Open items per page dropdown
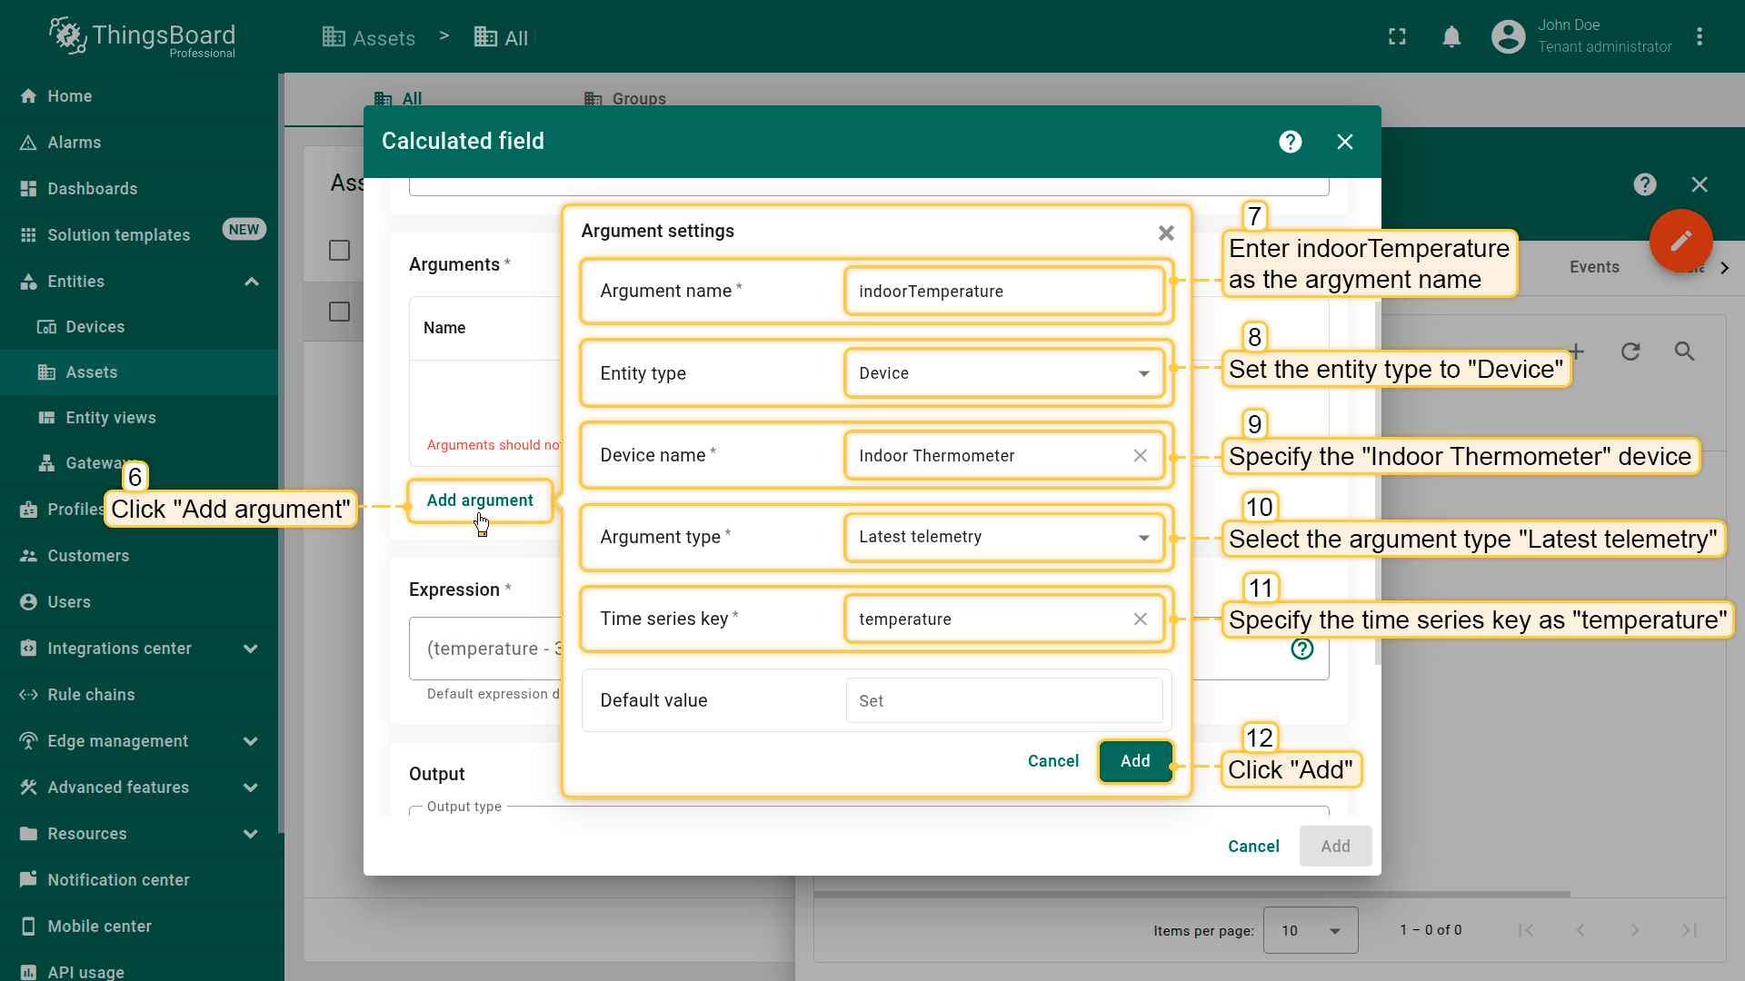This screenshot has height=981, width=1745. pyautogui.click(x=1310, y=930)
